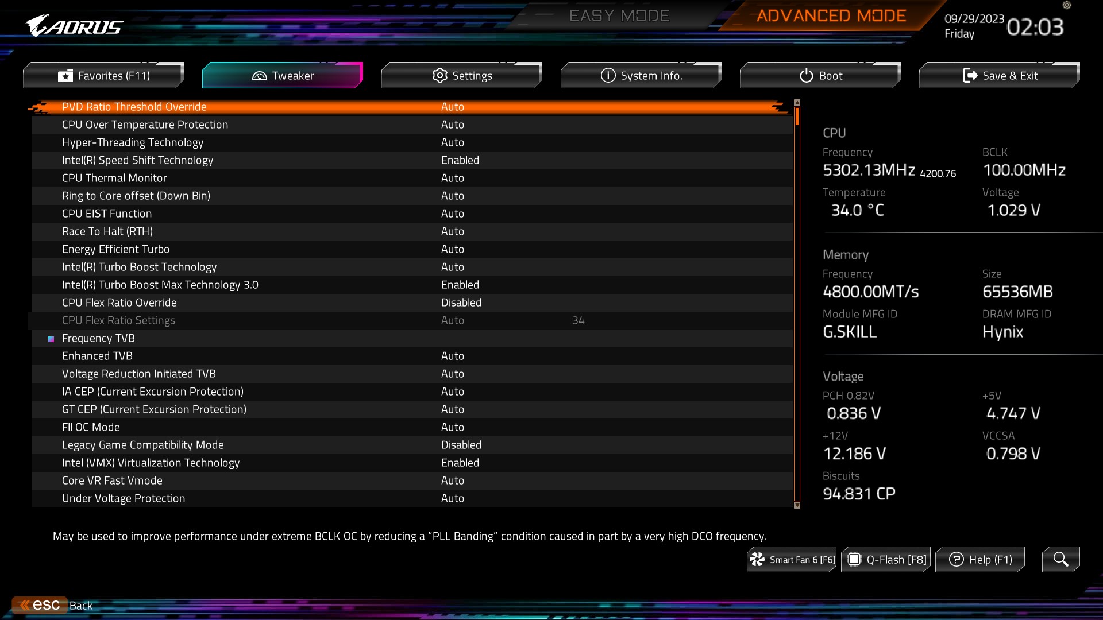
Task: Click the Help question mark icon
Action: point(956,560)
